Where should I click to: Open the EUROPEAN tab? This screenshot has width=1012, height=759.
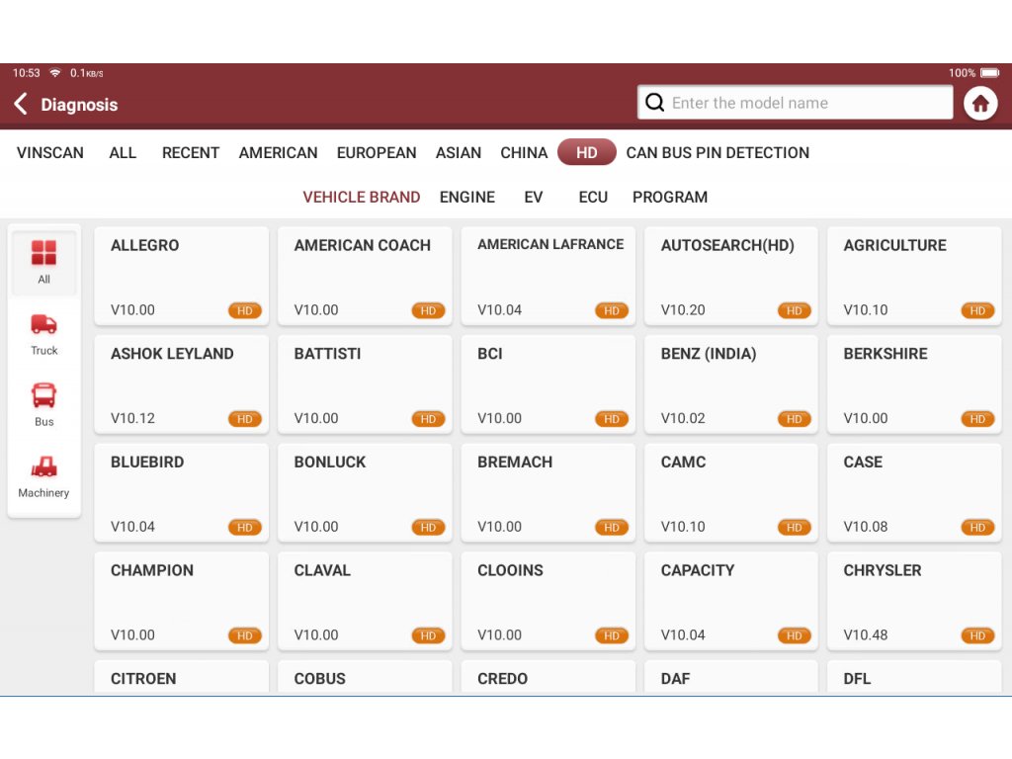[x=377, y=153]
